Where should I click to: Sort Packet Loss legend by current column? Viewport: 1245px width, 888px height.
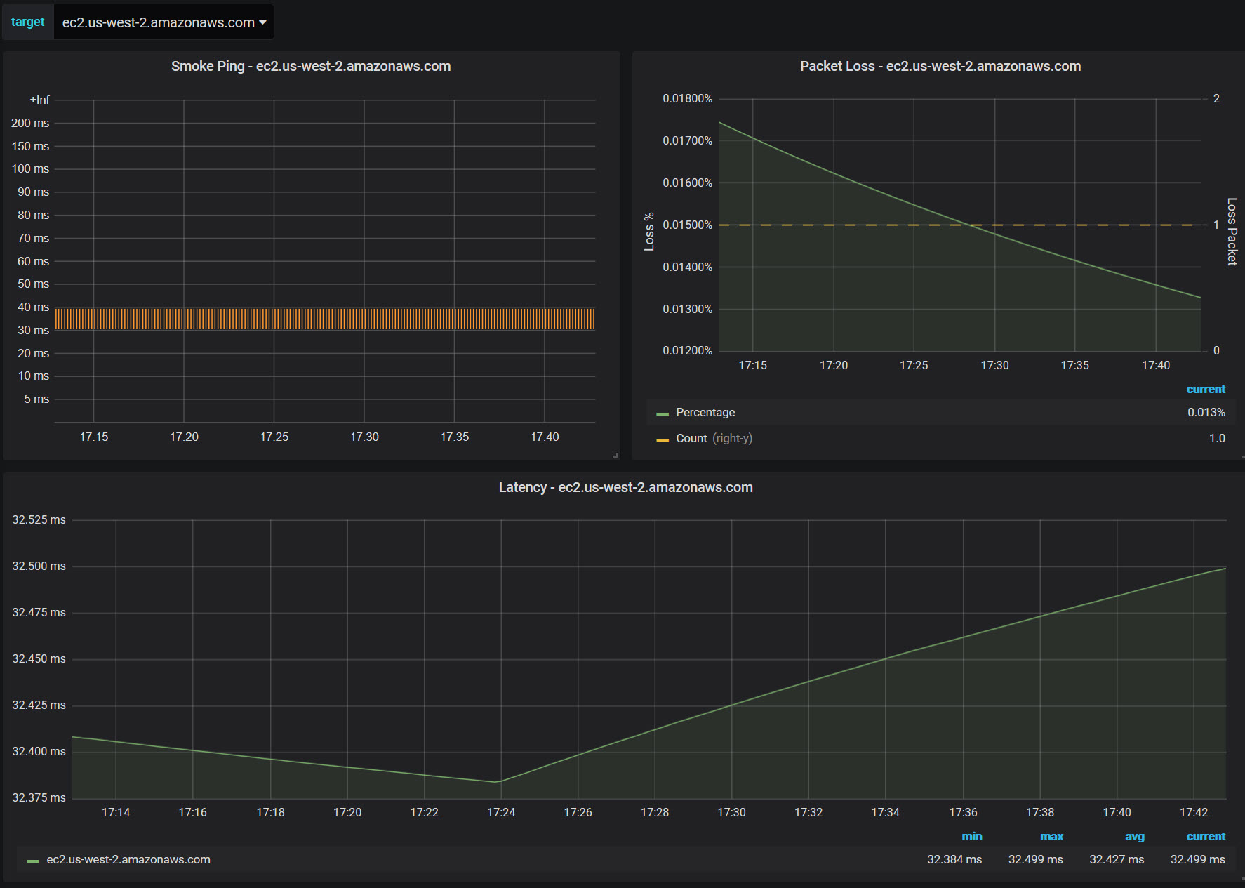tap(1206, 389)
